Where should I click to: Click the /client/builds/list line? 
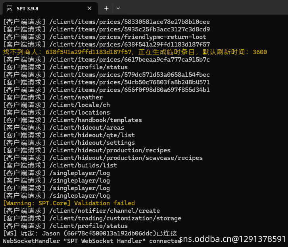point(60,165)
